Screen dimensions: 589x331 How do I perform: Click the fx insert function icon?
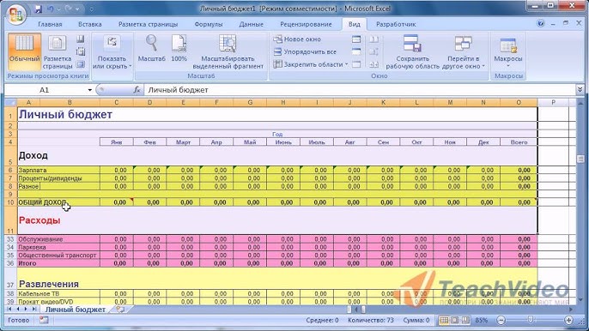click(137, 90)
